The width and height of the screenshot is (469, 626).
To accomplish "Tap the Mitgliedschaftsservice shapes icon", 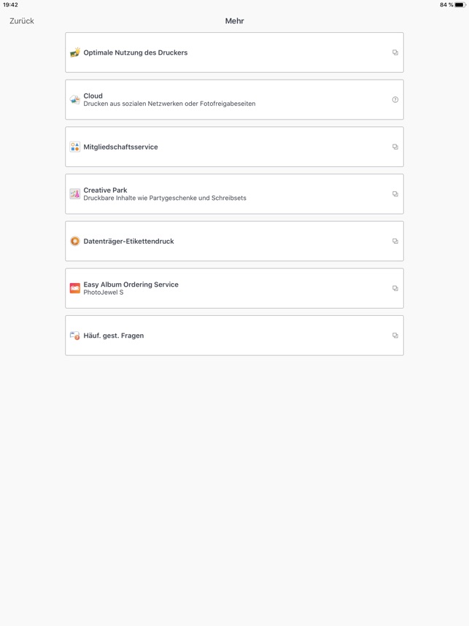I will tap(75, 147).
